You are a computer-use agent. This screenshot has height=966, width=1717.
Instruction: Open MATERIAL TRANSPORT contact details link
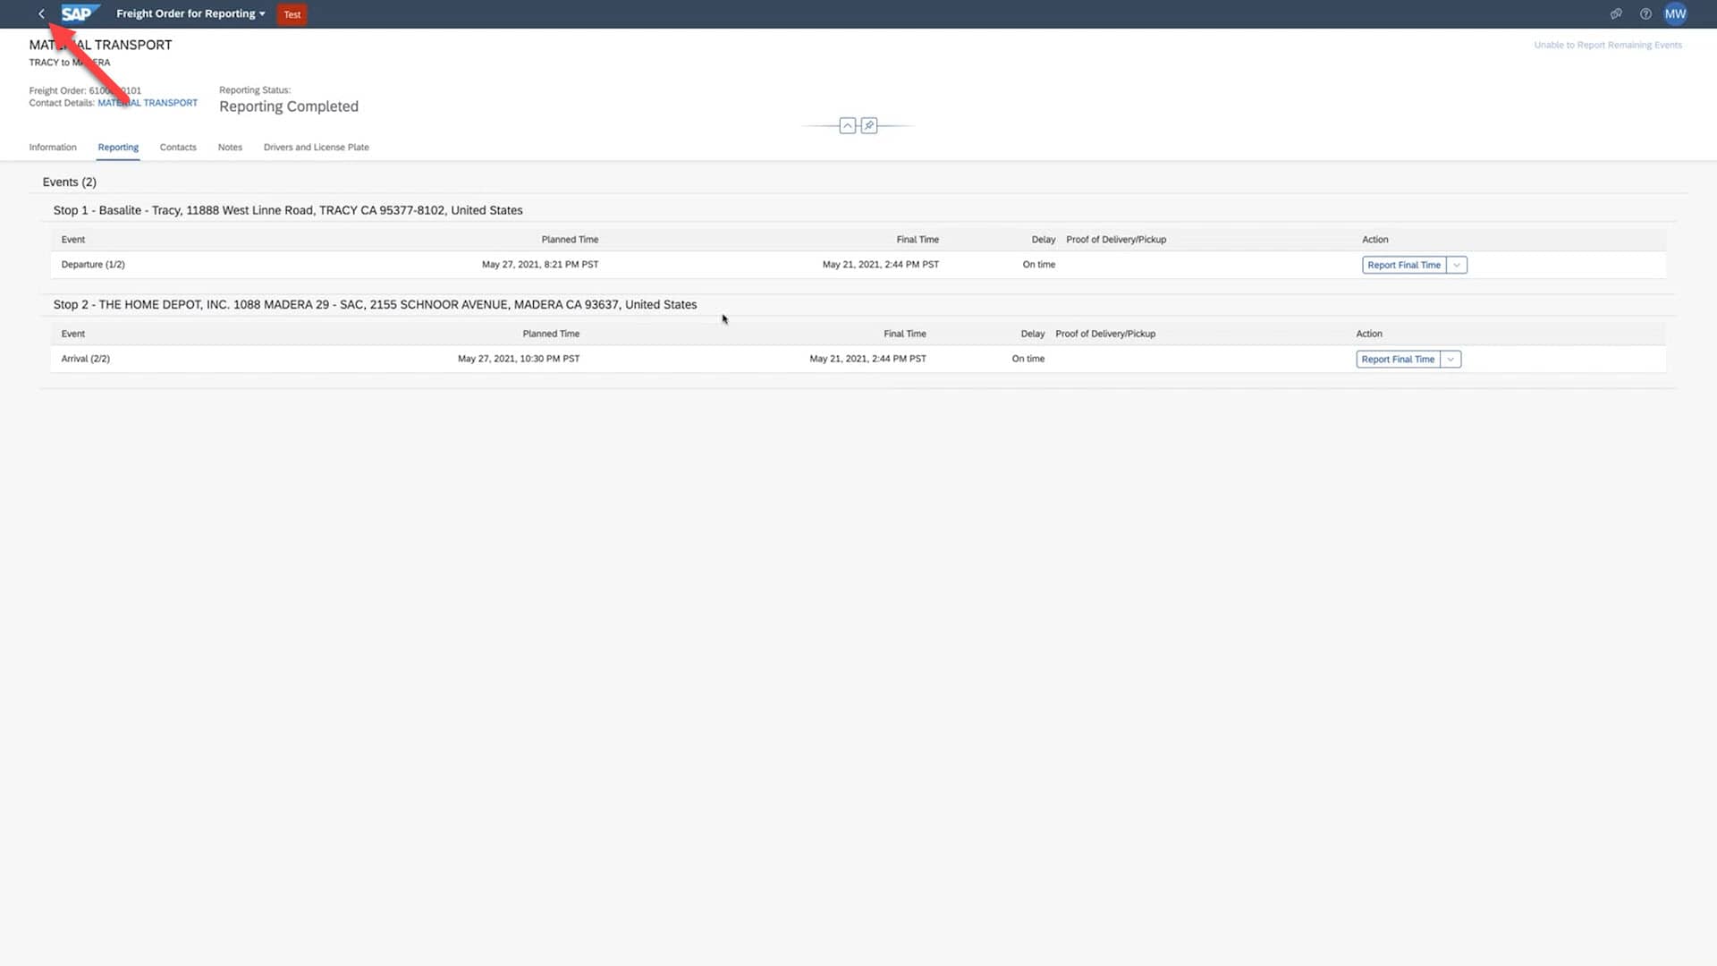click(x=148, y=103)
